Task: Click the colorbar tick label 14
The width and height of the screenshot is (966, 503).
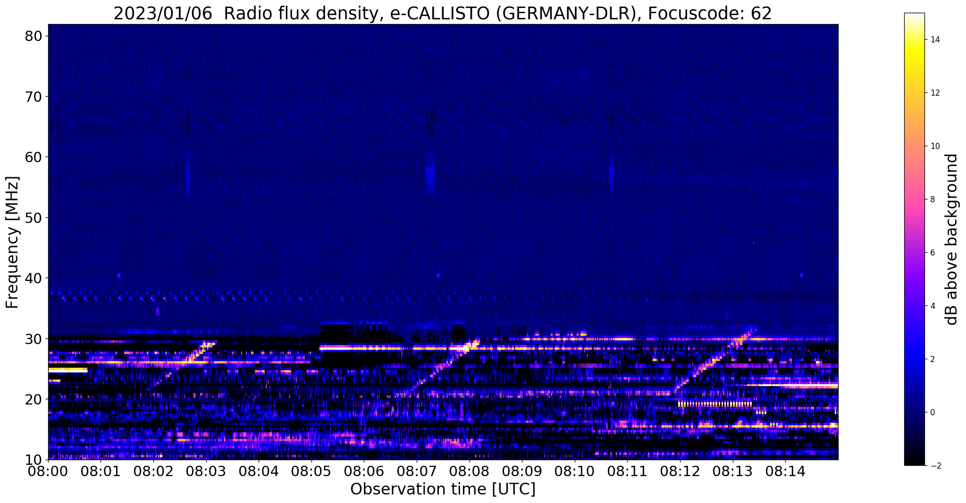Action: 934,40
